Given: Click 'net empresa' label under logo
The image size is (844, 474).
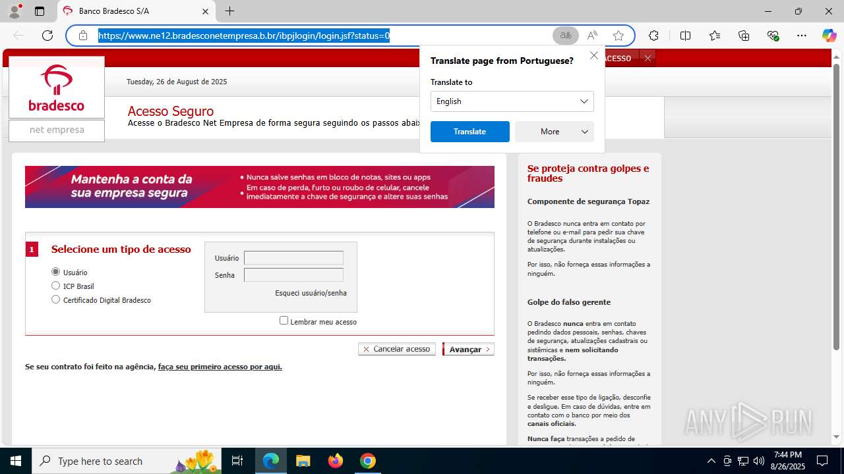Looking at the screenshot, I should click(x=57, y=130).
